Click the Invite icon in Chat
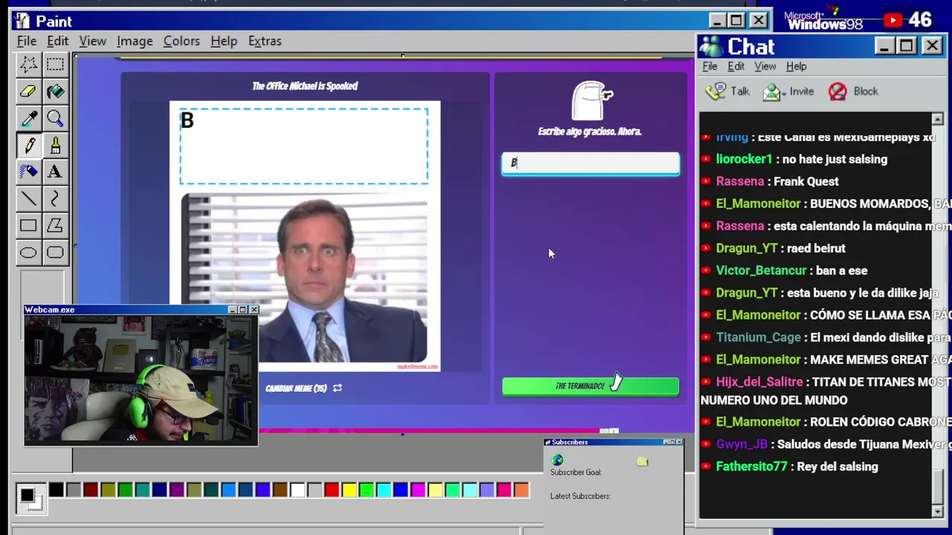 coord(772,91)
